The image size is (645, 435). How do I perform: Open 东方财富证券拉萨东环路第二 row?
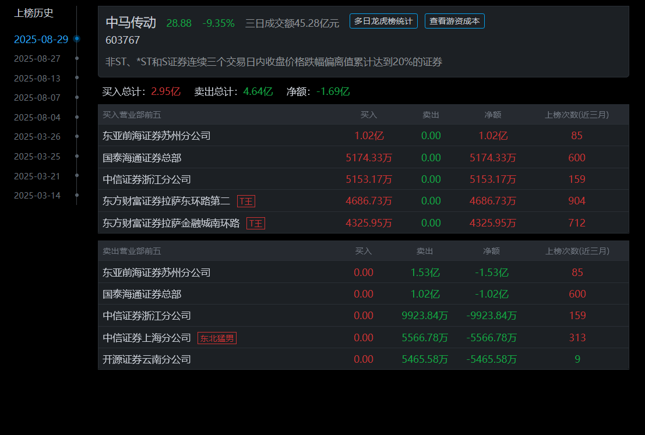(364, 201)
